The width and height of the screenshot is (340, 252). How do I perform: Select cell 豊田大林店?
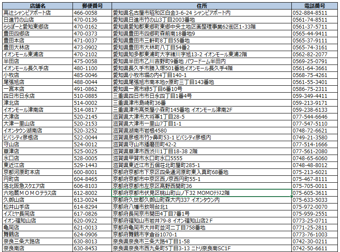37,47
